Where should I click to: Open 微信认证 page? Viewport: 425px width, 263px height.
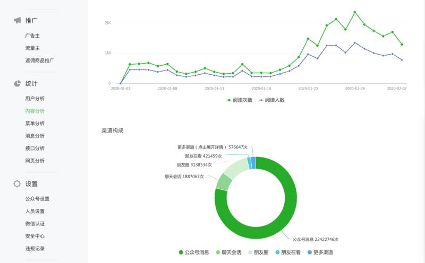pos(35,224)
